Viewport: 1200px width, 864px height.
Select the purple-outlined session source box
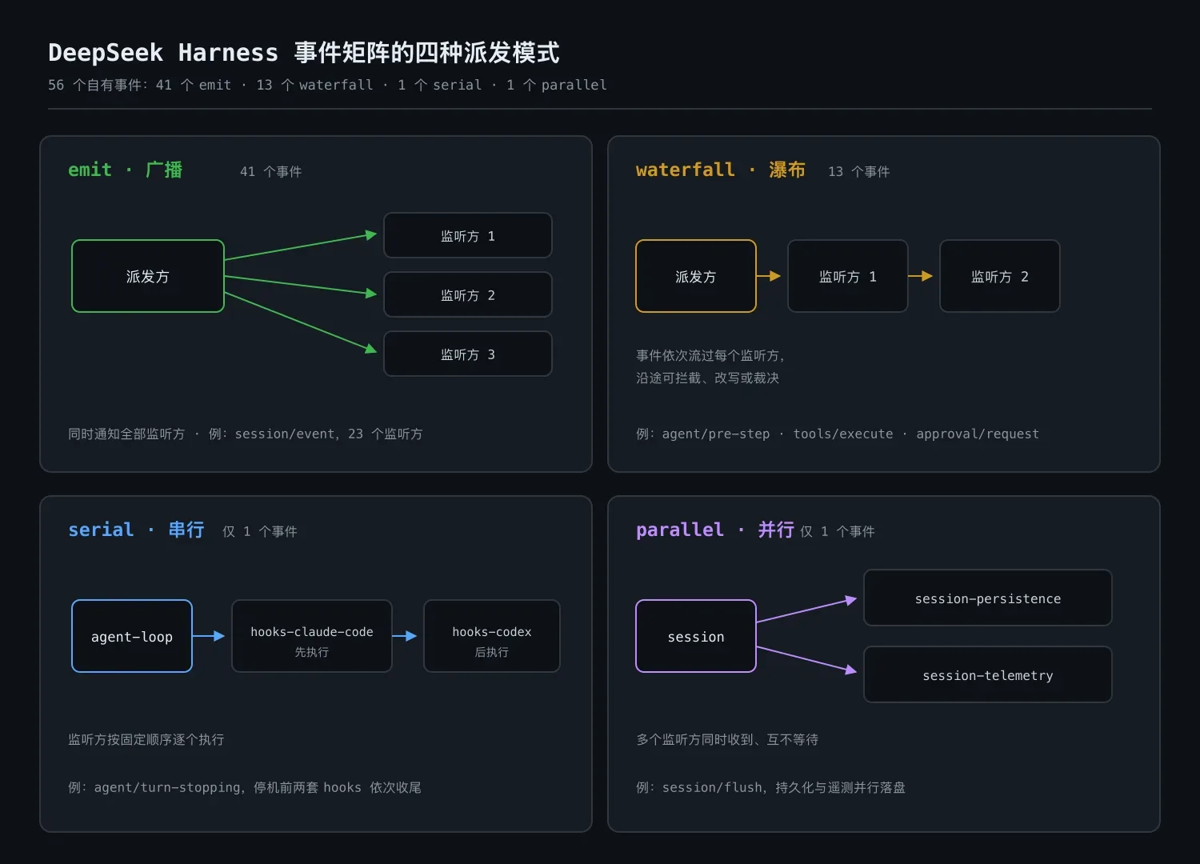696,636
